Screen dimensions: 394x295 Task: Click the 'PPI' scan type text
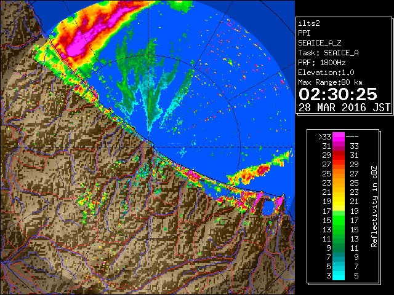coord(304,33)
